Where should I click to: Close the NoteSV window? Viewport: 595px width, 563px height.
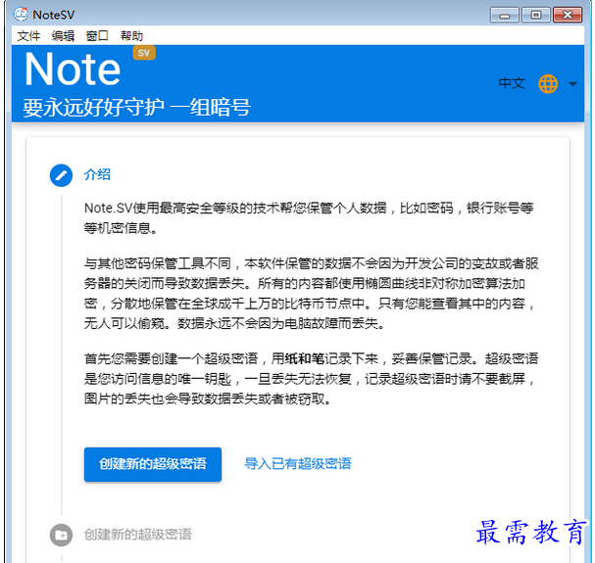pos(568,15)
